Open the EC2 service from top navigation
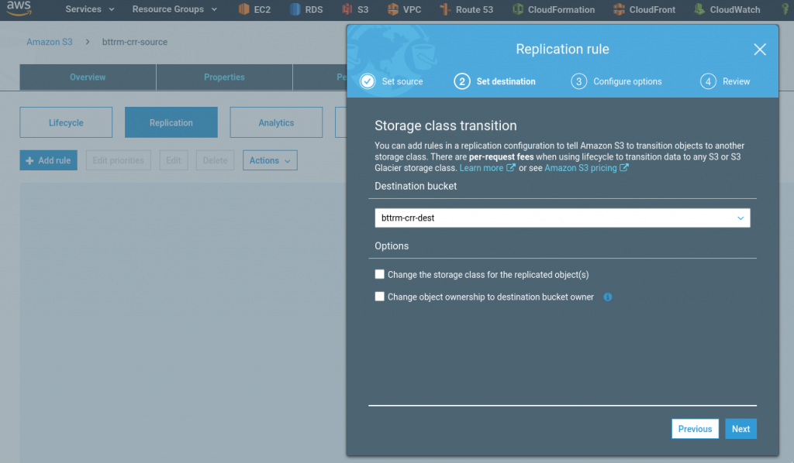 [x=254, y=9]
